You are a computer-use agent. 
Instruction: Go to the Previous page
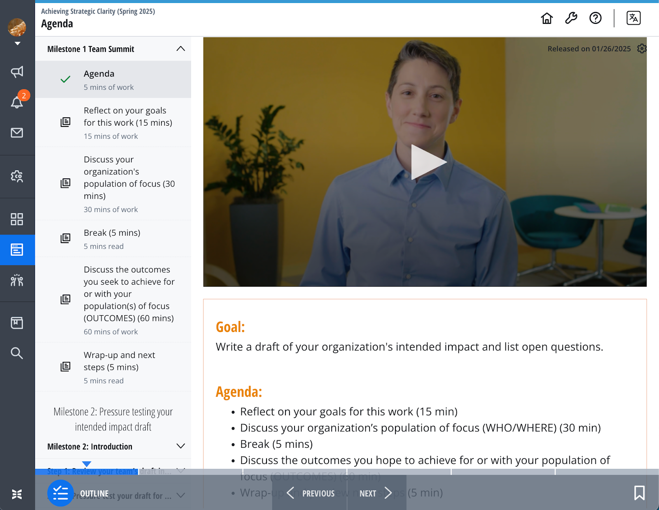coord(311,493)
